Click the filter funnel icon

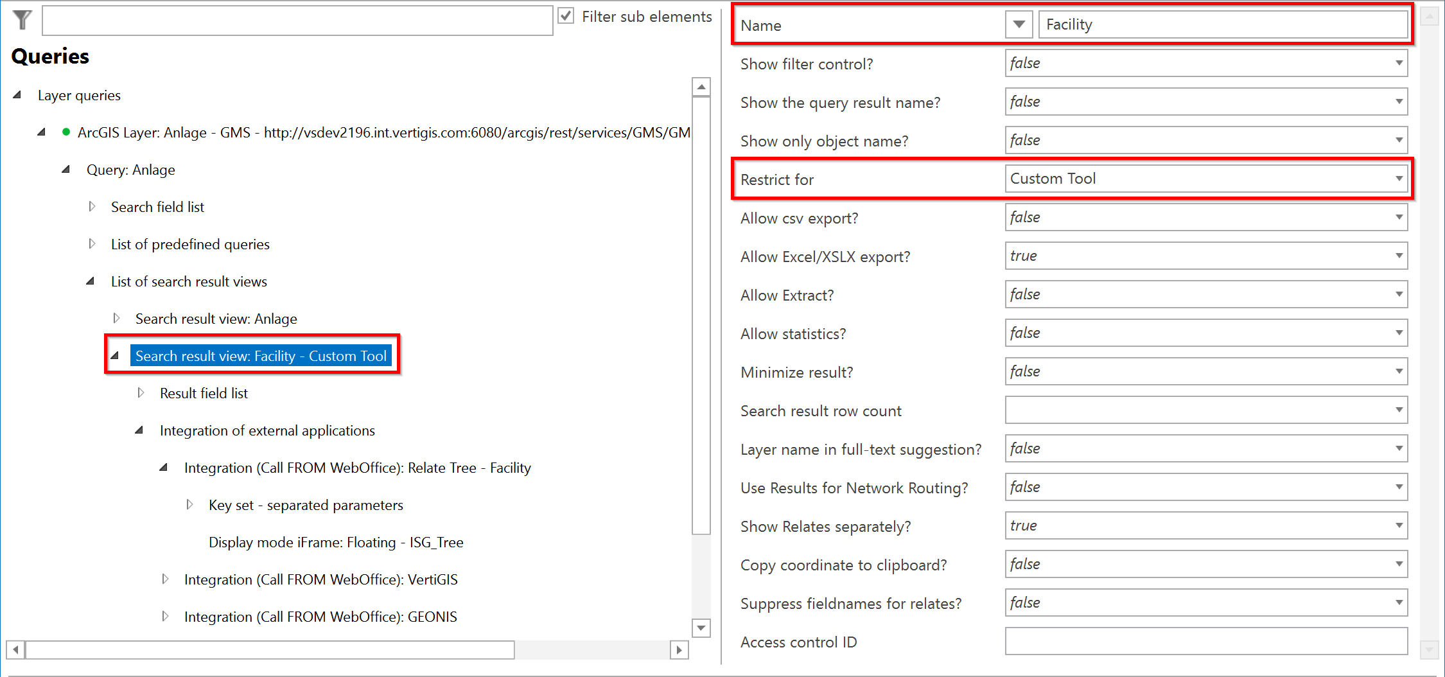click(x=21, y=20)
